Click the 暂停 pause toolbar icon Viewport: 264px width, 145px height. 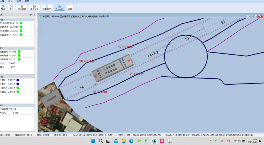pyautogui.click(x=3, y=8)
